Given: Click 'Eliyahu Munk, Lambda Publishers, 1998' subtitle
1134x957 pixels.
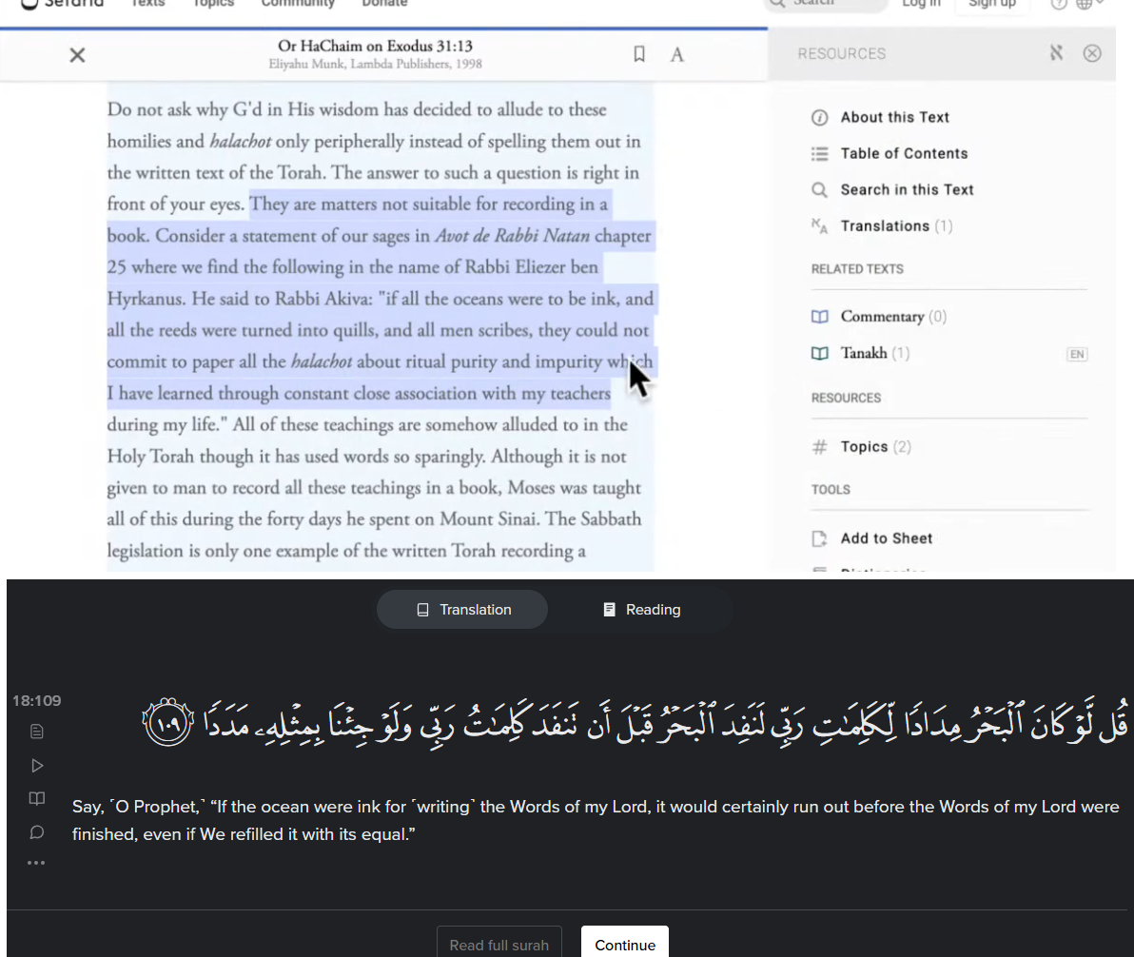Looking at the screenshot, I should pyautogui.click(x=376, y=65).
